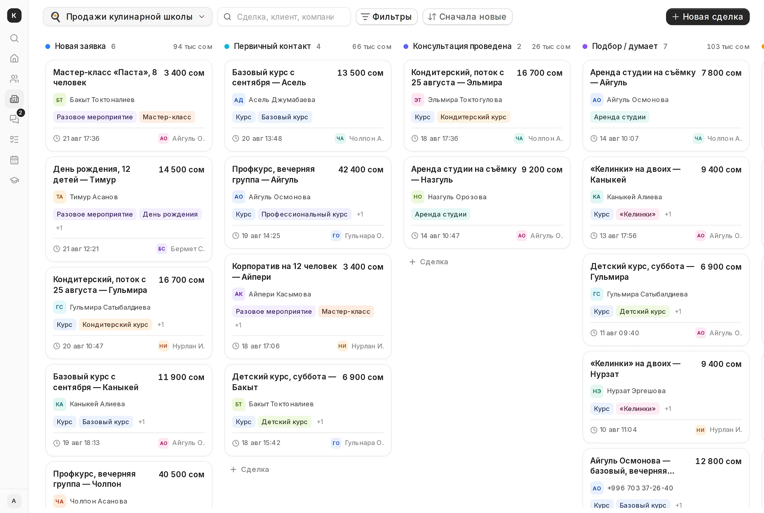The height and width of the screenshot is (513, 764).
Task: Click the АД avatar next to Асель Джумабаева
Action: (239, 100)
